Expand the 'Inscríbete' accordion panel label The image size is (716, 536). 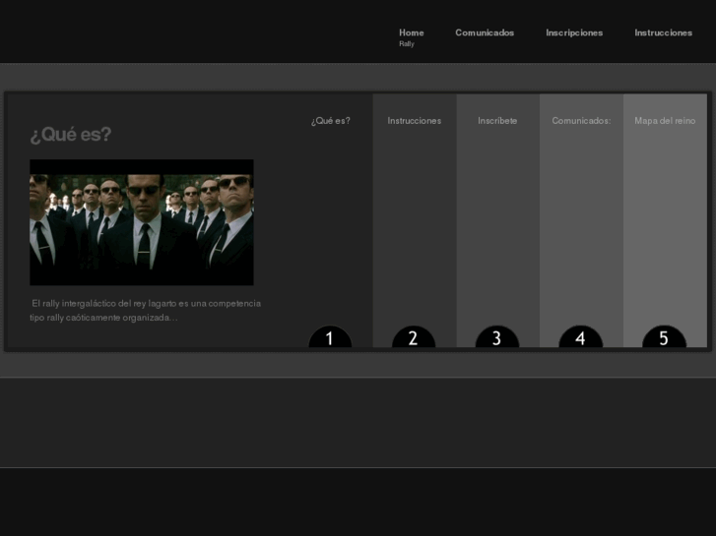pos(497,121)
